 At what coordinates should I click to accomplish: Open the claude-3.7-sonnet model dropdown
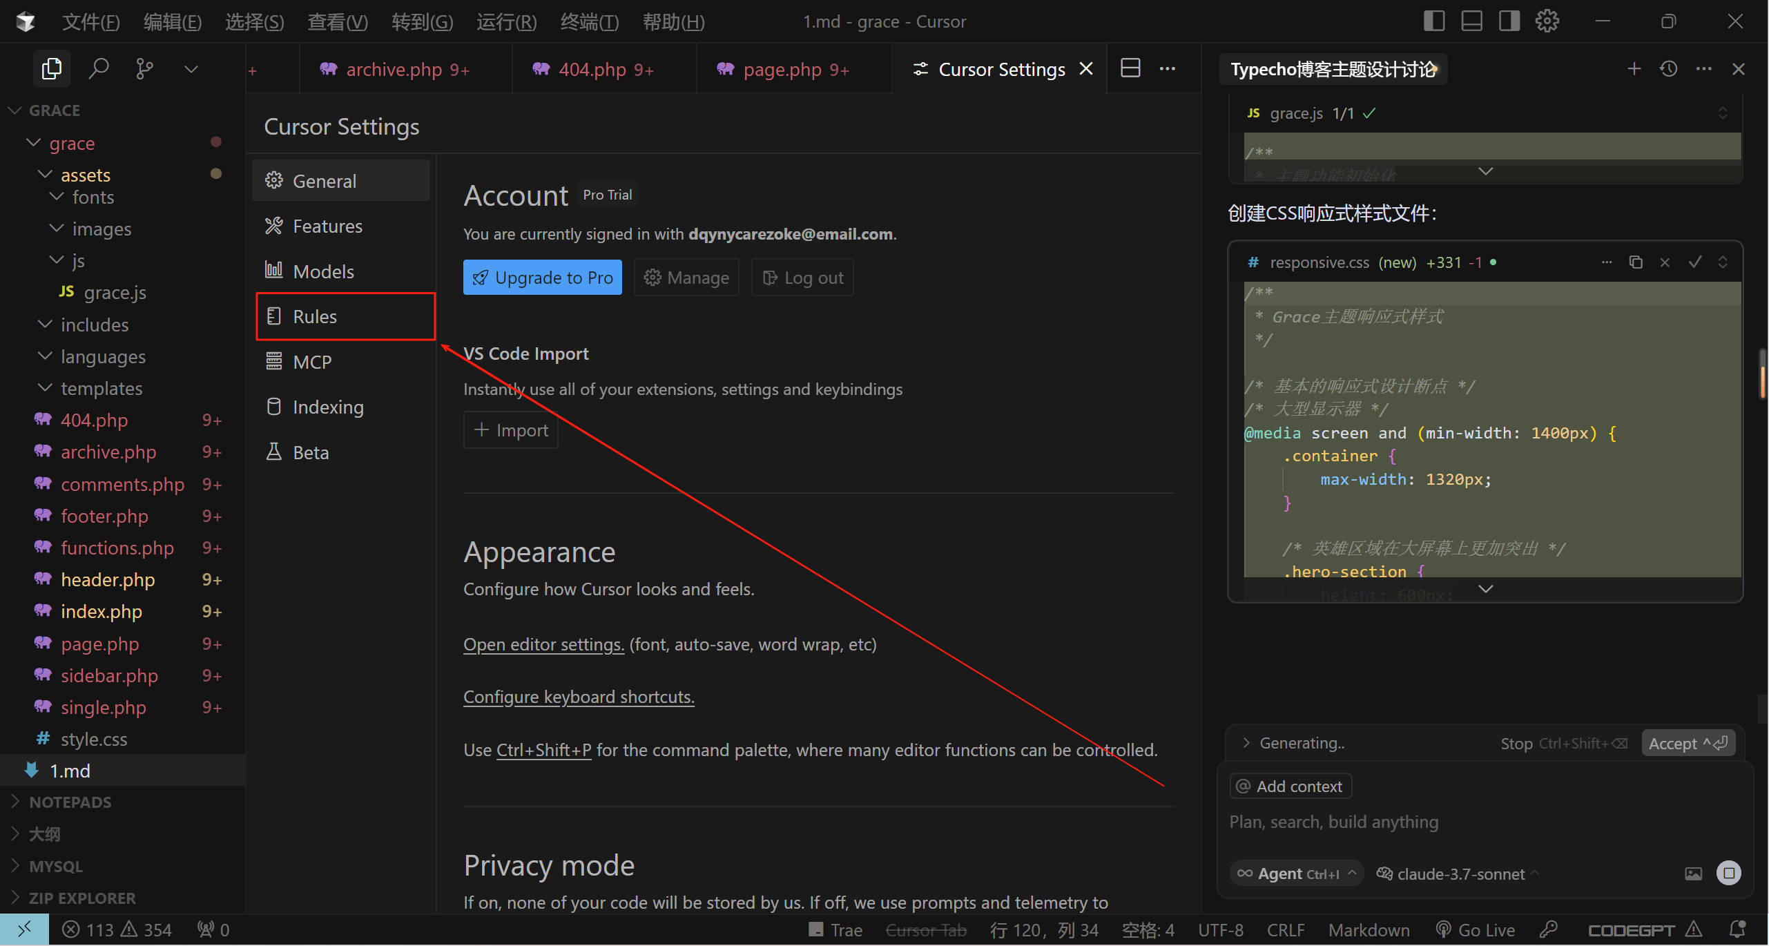pos(1457,873)
